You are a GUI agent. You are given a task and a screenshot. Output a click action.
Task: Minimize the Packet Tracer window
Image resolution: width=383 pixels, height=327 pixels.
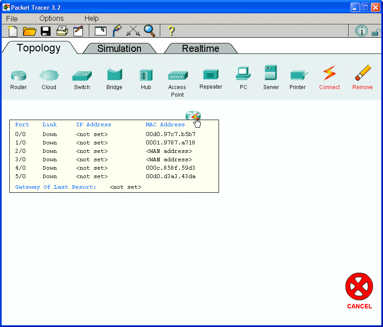[355, 8]
